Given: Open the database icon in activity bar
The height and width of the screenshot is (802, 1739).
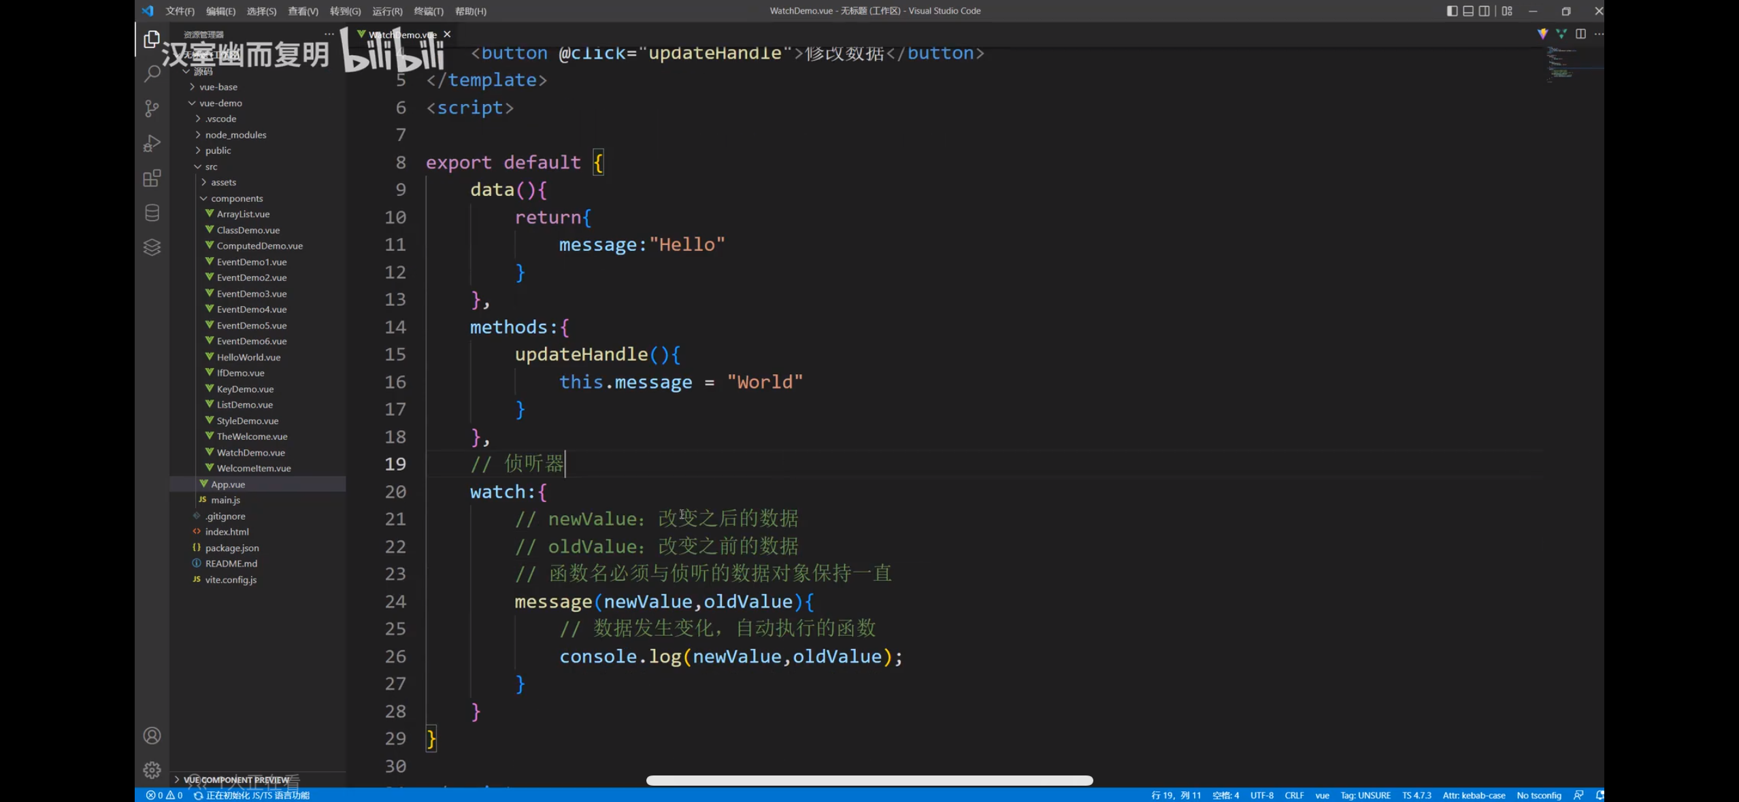Looking at the screenshot, I should point(152,213).
